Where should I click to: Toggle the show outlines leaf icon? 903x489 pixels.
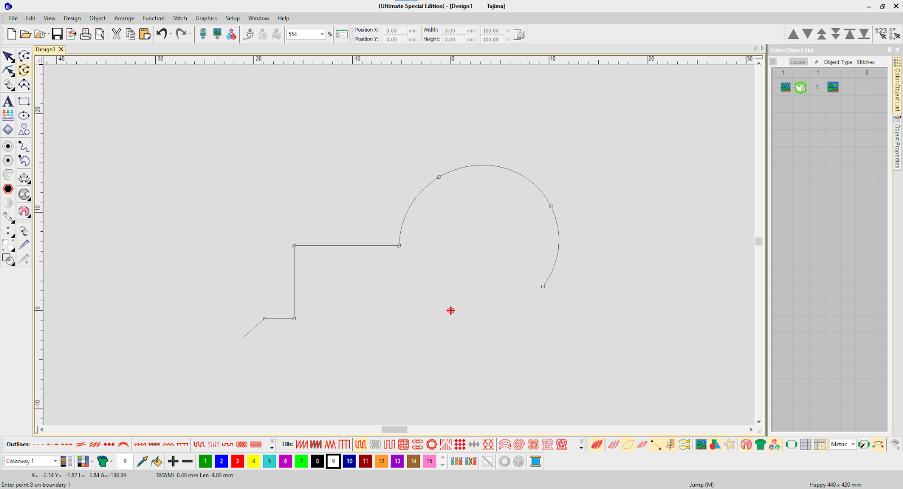pyautogui.click(x=628, y=444)
